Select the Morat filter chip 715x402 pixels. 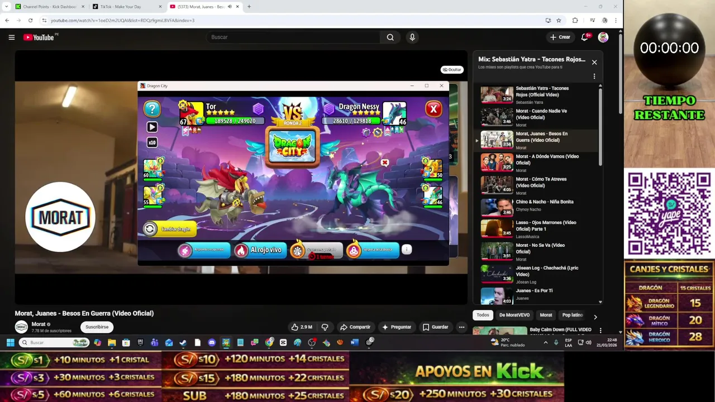click(546, 315)
